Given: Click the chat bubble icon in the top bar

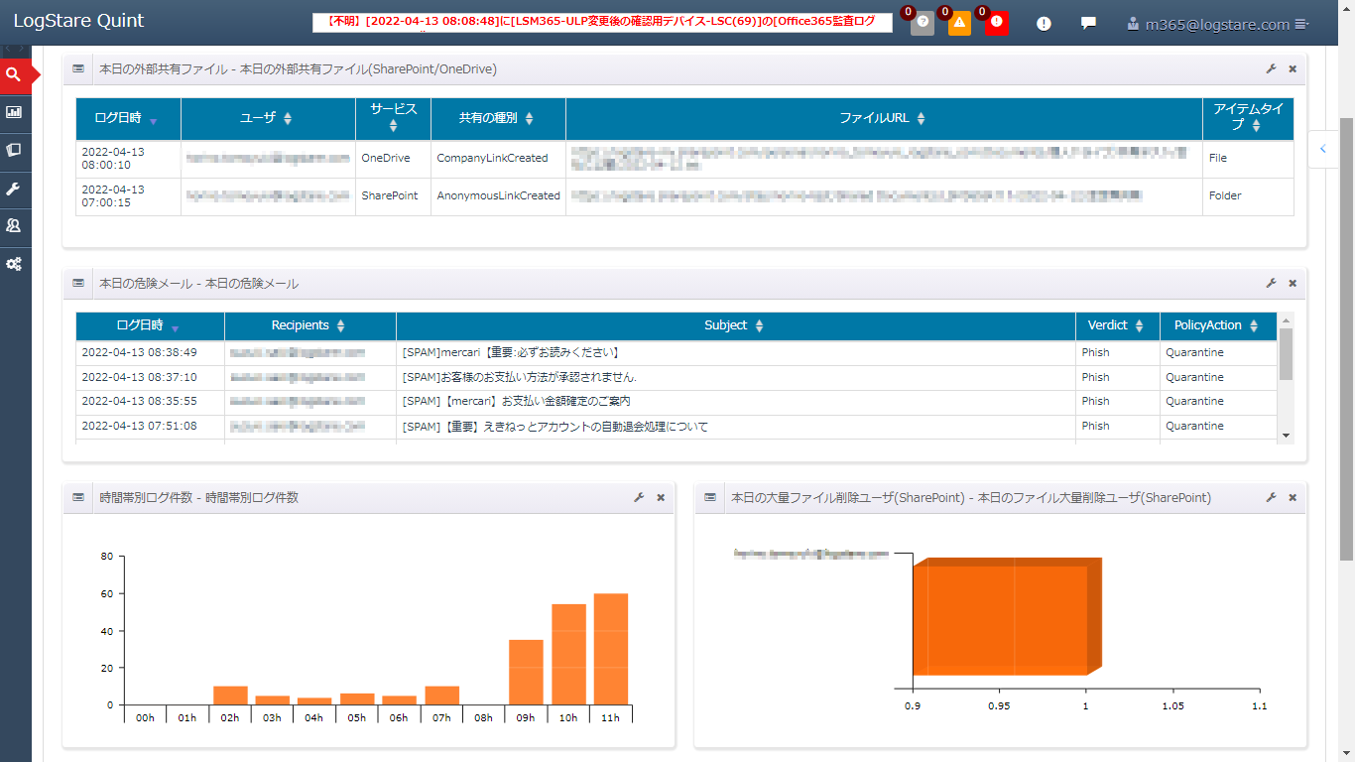Looking at the screenshot, I should (x=1088, y=21).
